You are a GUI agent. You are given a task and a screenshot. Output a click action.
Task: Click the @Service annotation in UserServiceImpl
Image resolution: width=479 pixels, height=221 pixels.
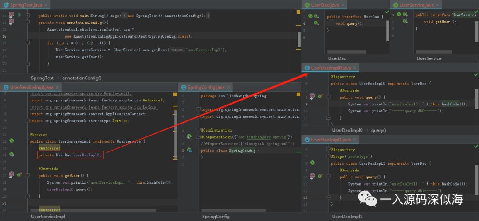[39, 134]
